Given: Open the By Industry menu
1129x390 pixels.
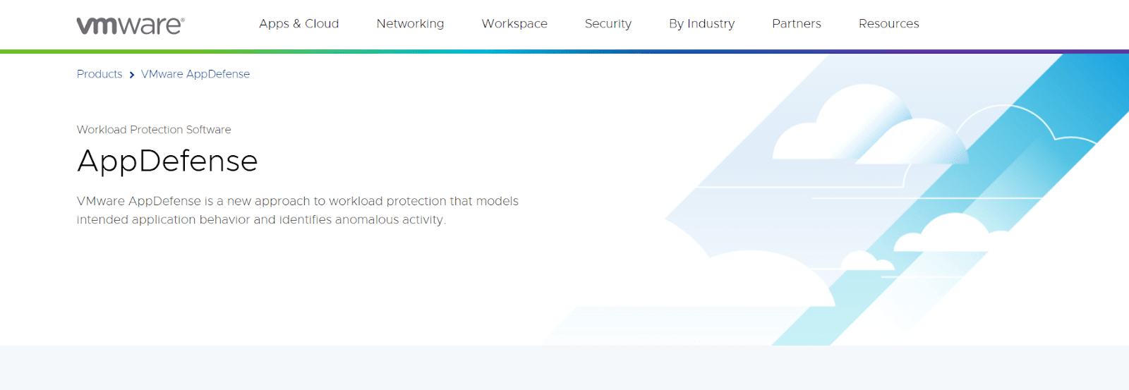Looking at the screenshot, I should 702,24.
